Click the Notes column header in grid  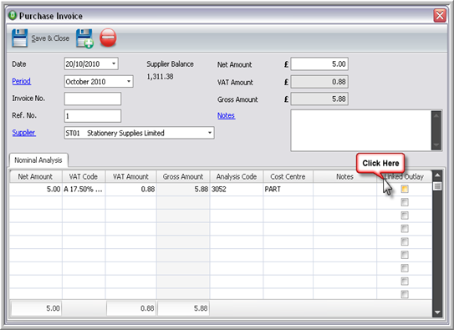[x=344, y=176]
